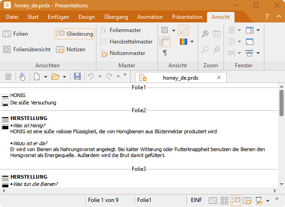Viewport: 285px width, 207px height.
Task: Click the rainbow color mode swatch
Action: 184,42
